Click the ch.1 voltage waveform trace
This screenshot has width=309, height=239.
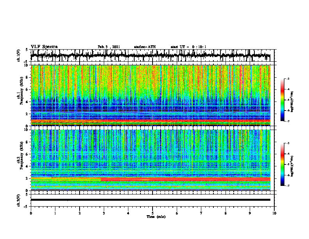click(151, 55)
